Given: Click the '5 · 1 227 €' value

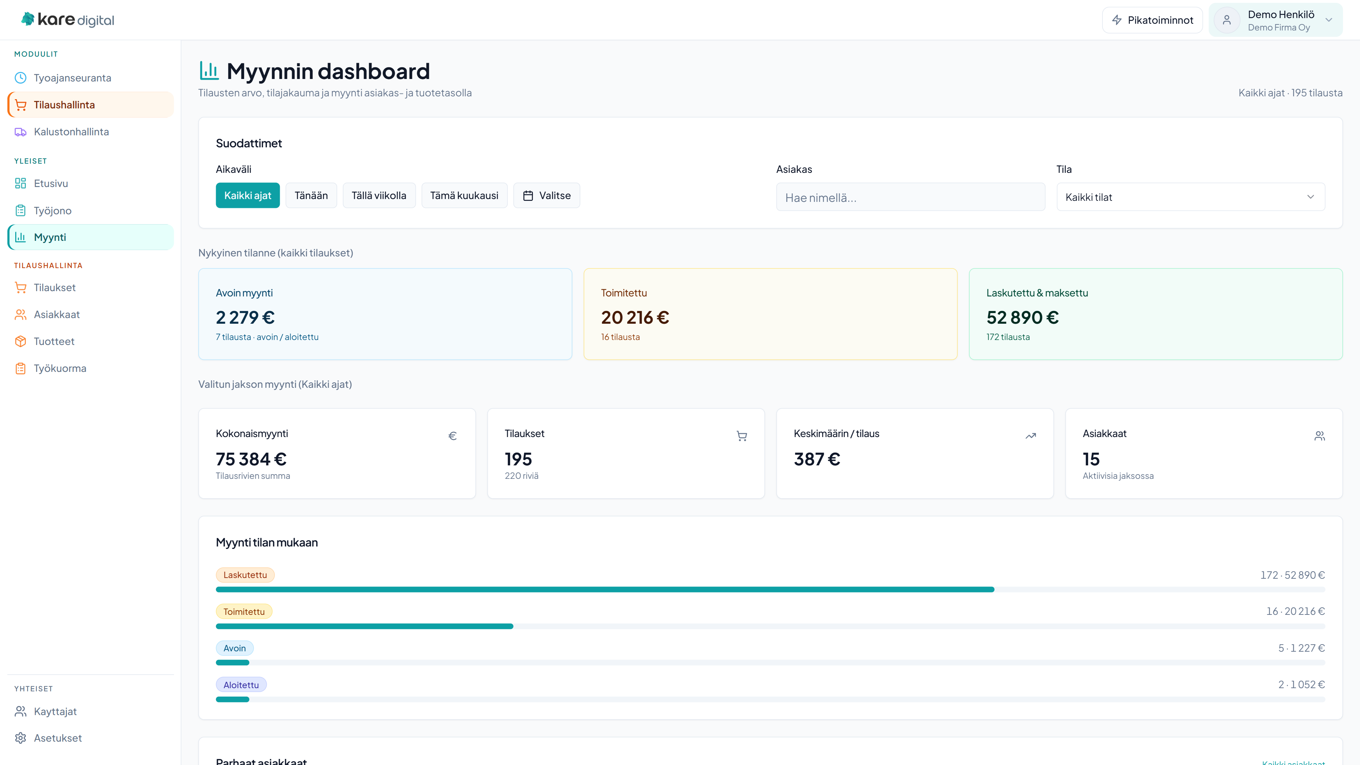Looking at the screenshot, I should point(1302,648).
